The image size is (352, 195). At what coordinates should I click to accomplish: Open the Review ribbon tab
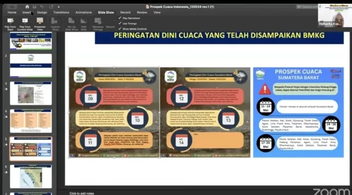click(142, 12)
